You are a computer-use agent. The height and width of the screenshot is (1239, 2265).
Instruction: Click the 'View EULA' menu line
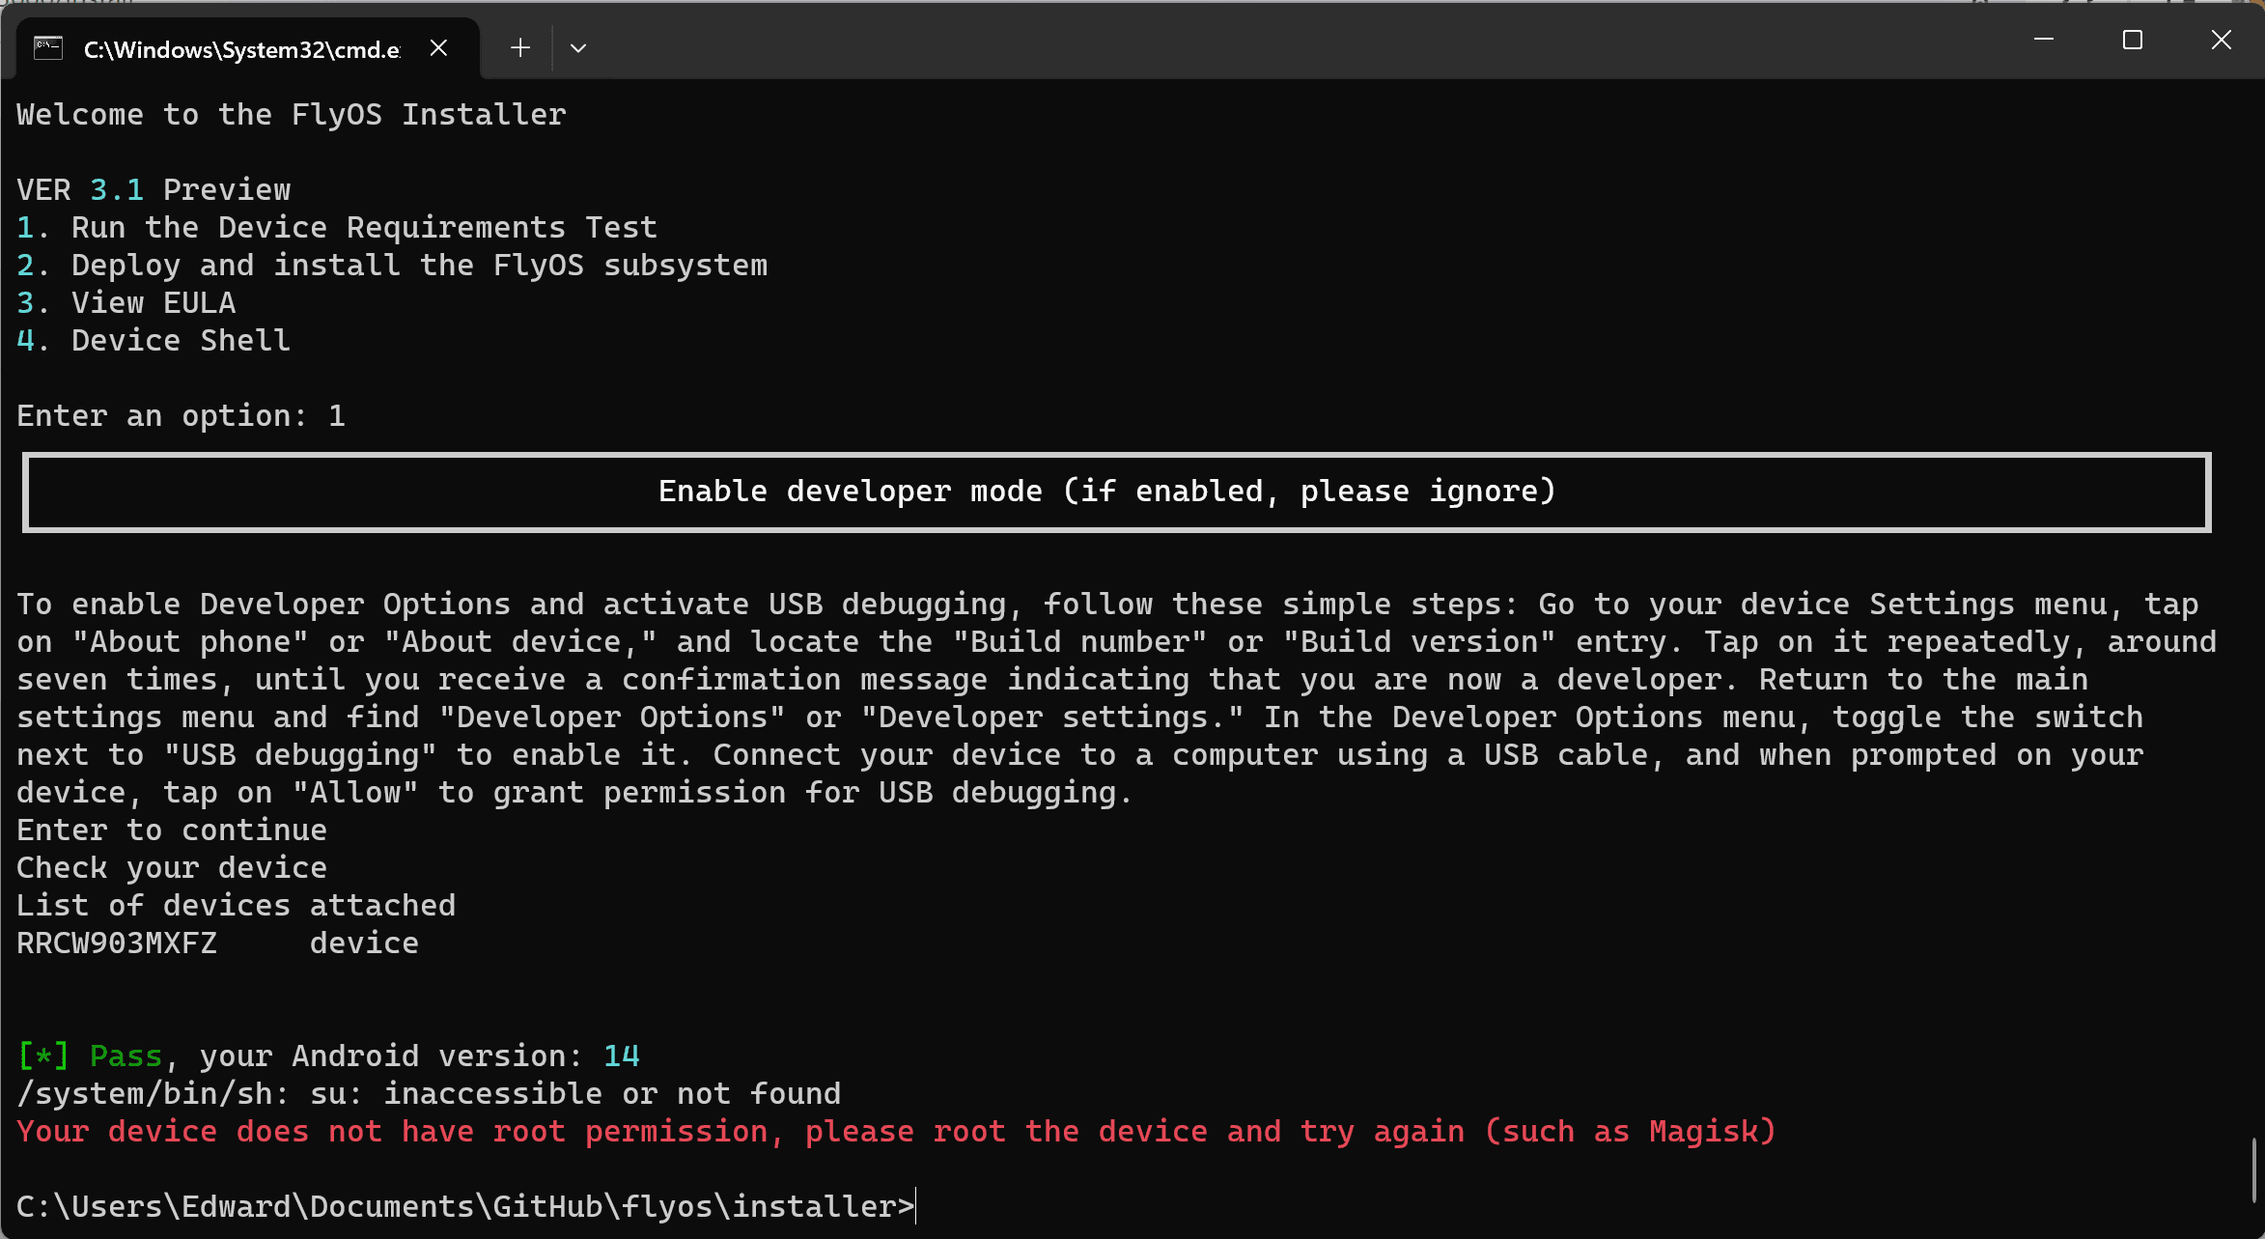point(126,303)
